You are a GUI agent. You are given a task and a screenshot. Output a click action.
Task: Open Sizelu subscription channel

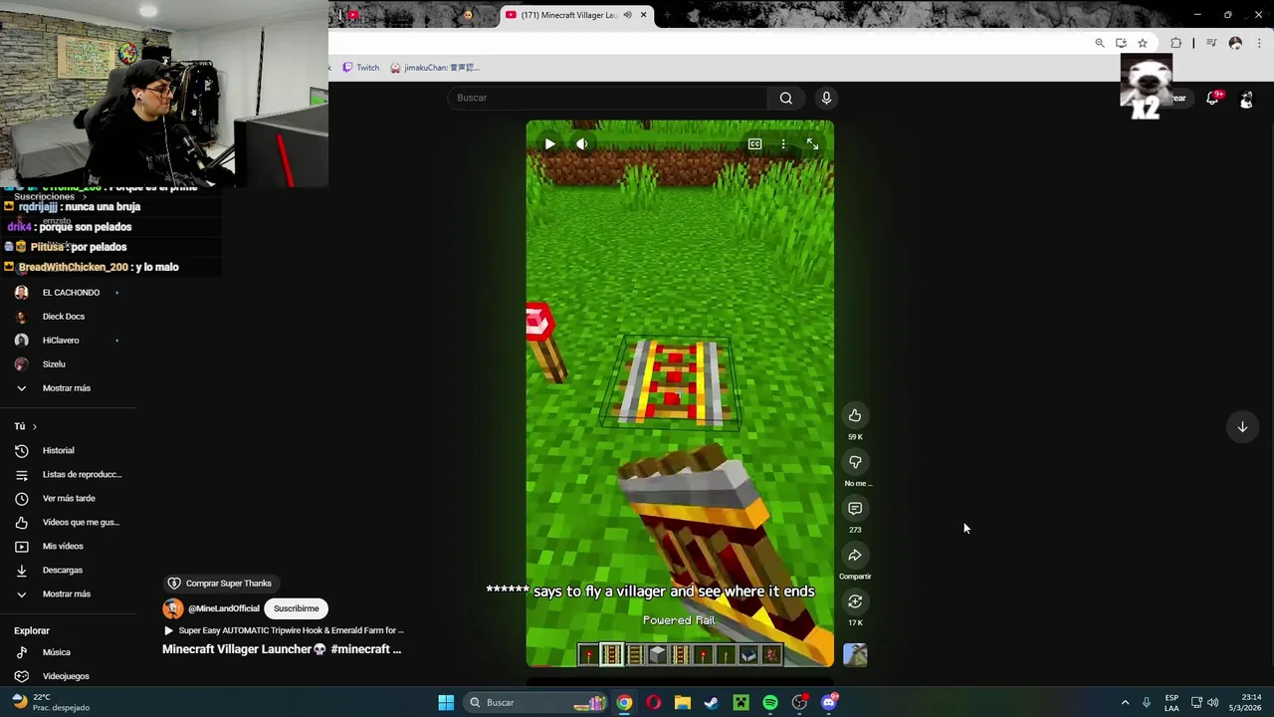click(x=52, y=364)
